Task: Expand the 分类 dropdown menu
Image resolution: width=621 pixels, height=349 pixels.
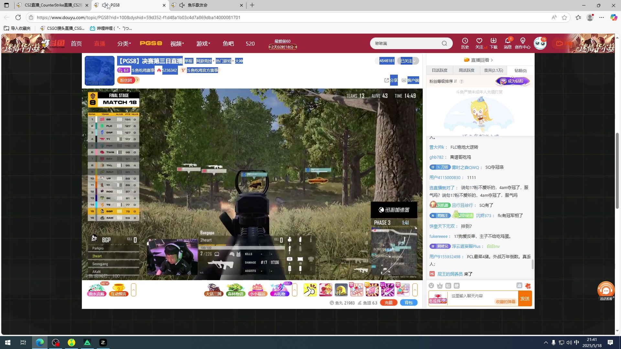Action: tap(124, 44)
